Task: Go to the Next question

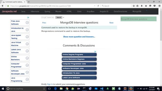Action: point(111,23)
